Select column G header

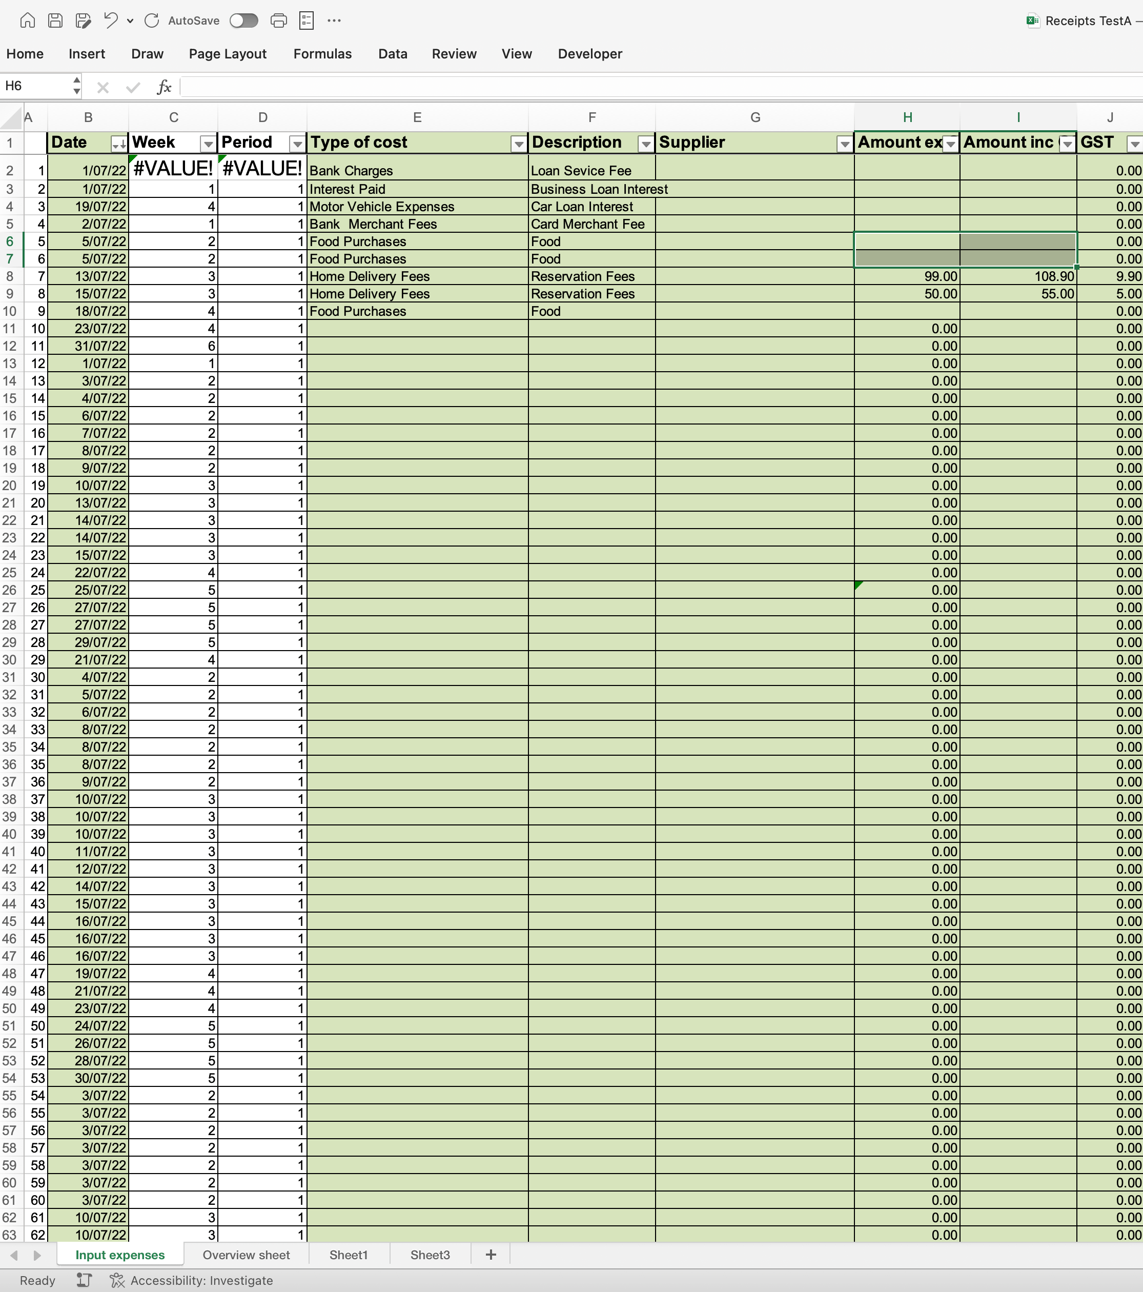point(755,117)
